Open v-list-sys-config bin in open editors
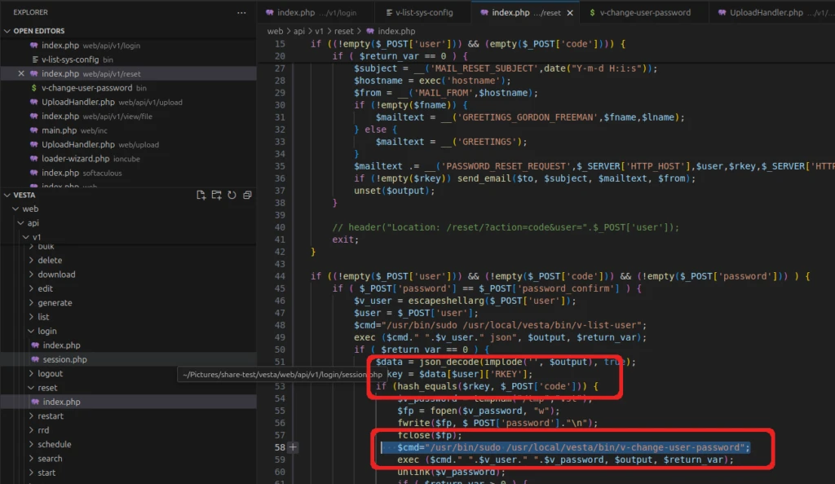835x484 pixels. (128, 59)
